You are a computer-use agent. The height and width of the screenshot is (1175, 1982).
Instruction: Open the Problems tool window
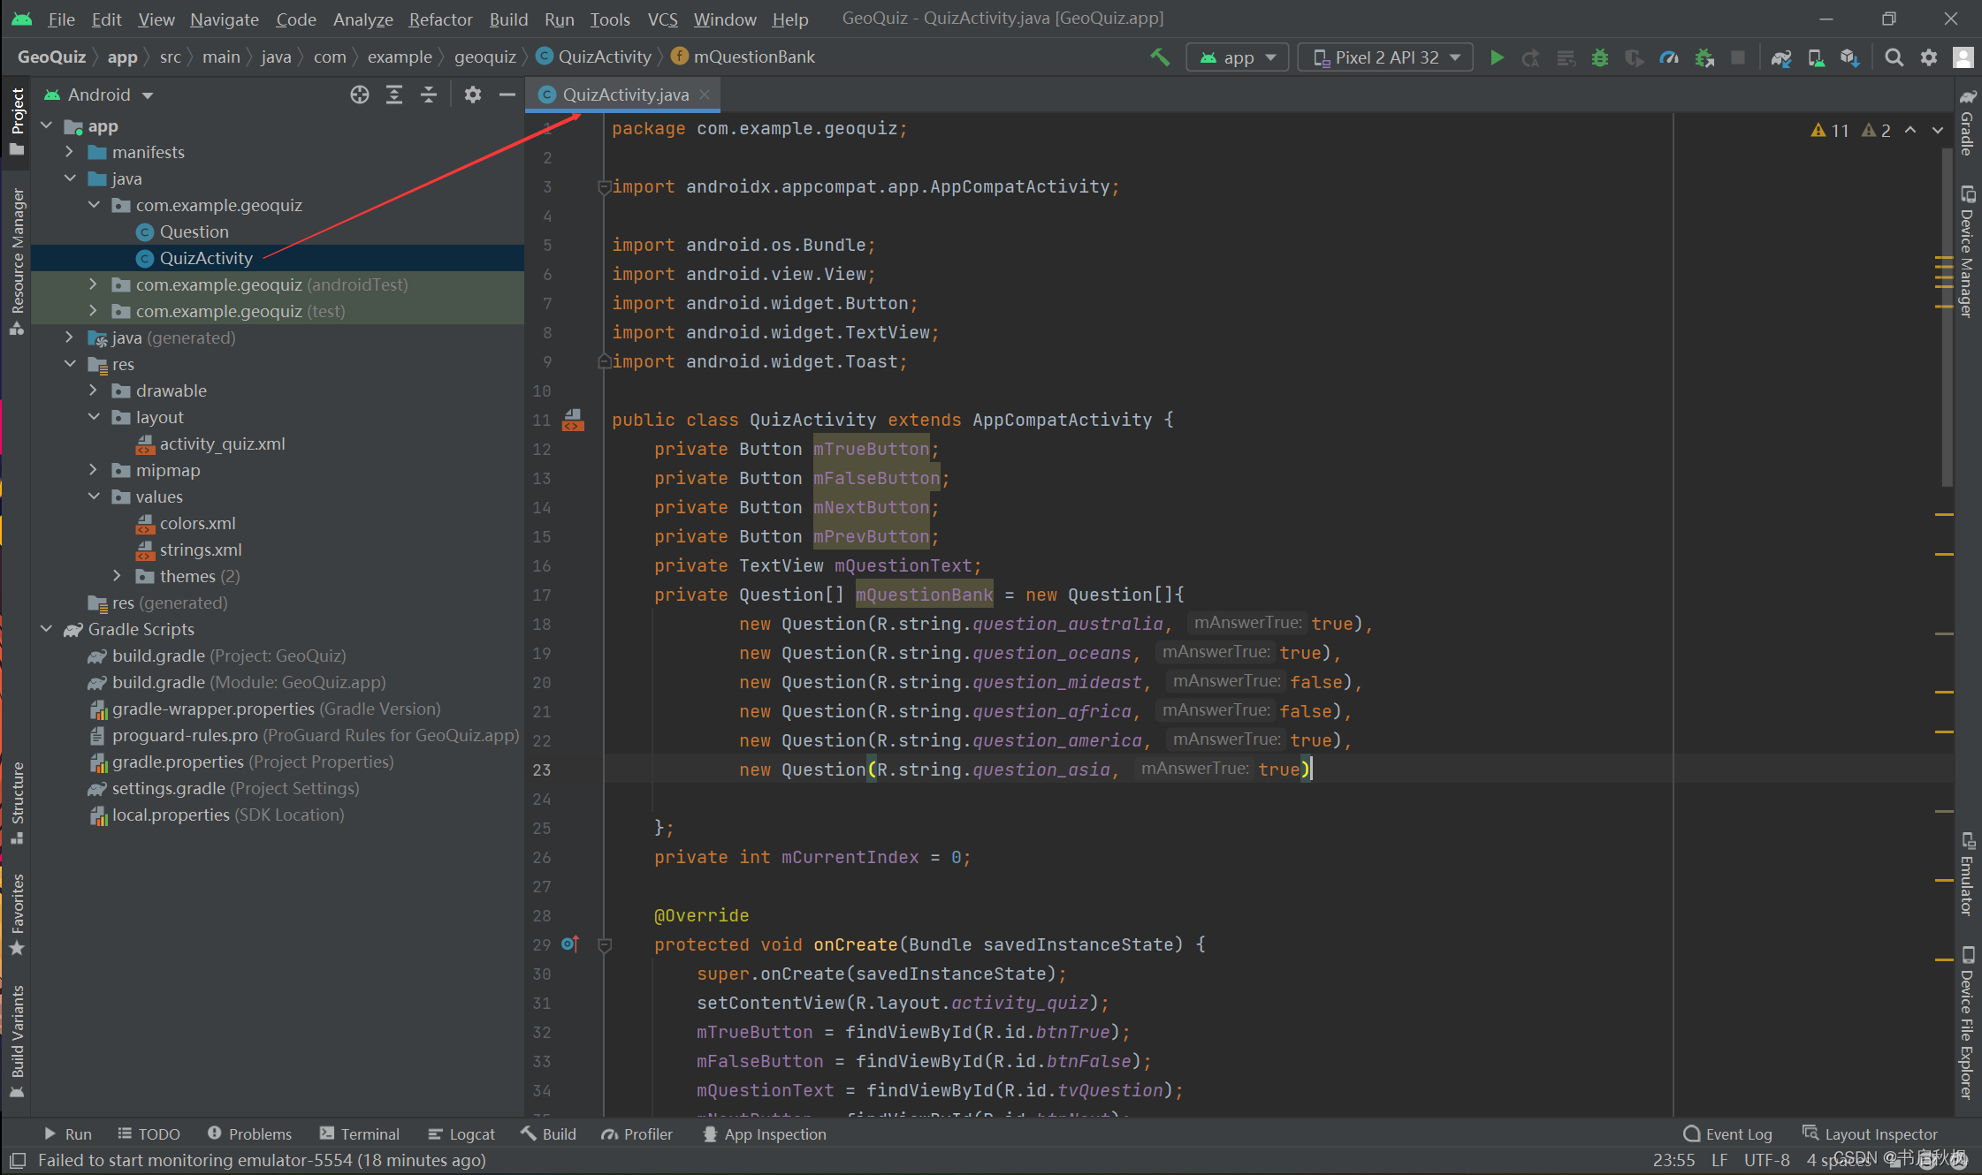249,1134
